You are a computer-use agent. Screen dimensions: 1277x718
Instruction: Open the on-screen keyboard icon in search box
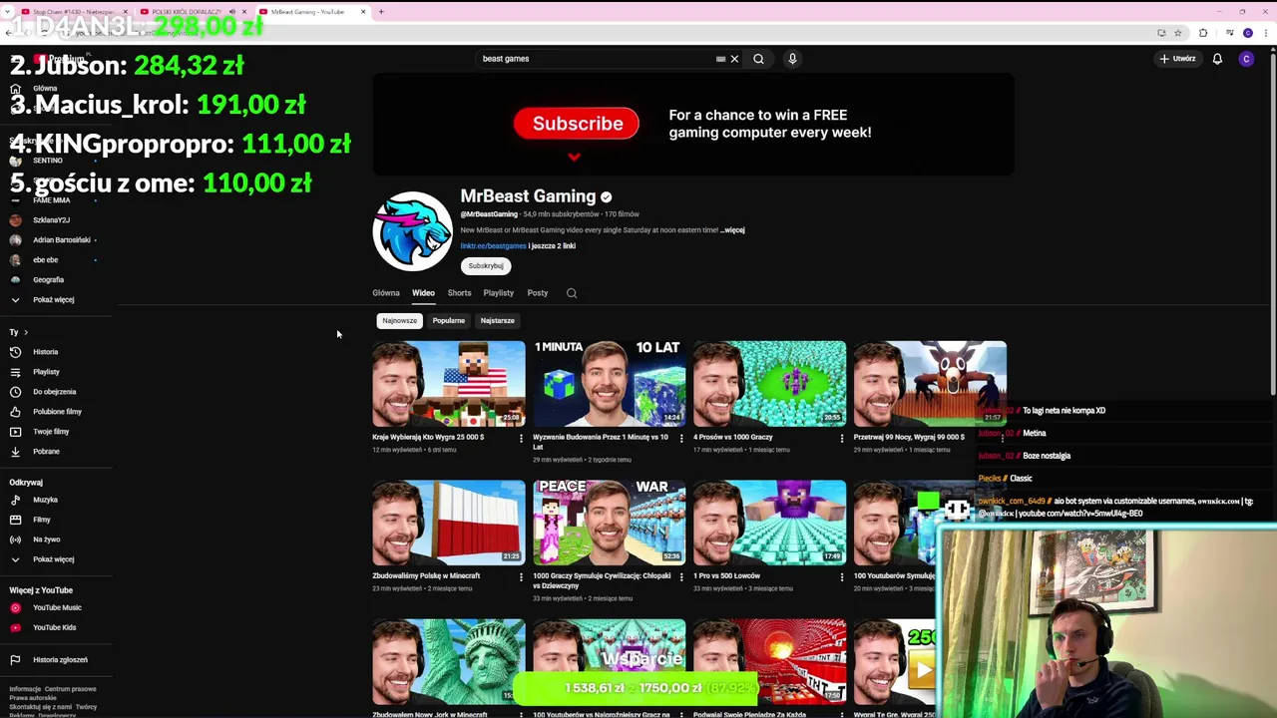pyautogui.click(x=720, y=59)
